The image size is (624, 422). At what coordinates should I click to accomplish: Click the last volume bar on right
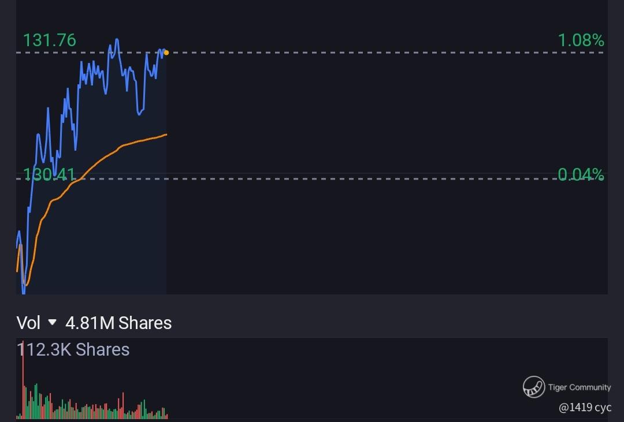point(167,416)
